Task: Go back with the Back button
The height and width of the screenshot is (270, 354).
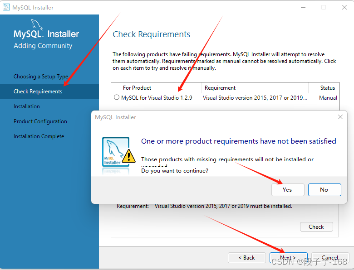Action: tap(246, 258)
